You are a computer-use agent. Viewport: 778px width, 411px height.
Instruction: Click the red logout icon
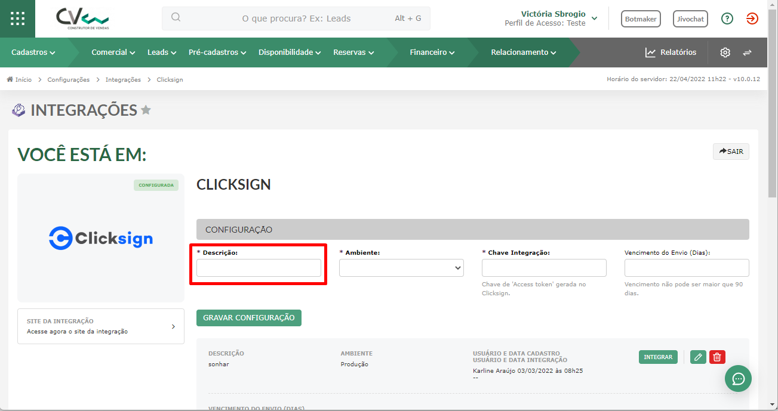click(x=752, y=18)
